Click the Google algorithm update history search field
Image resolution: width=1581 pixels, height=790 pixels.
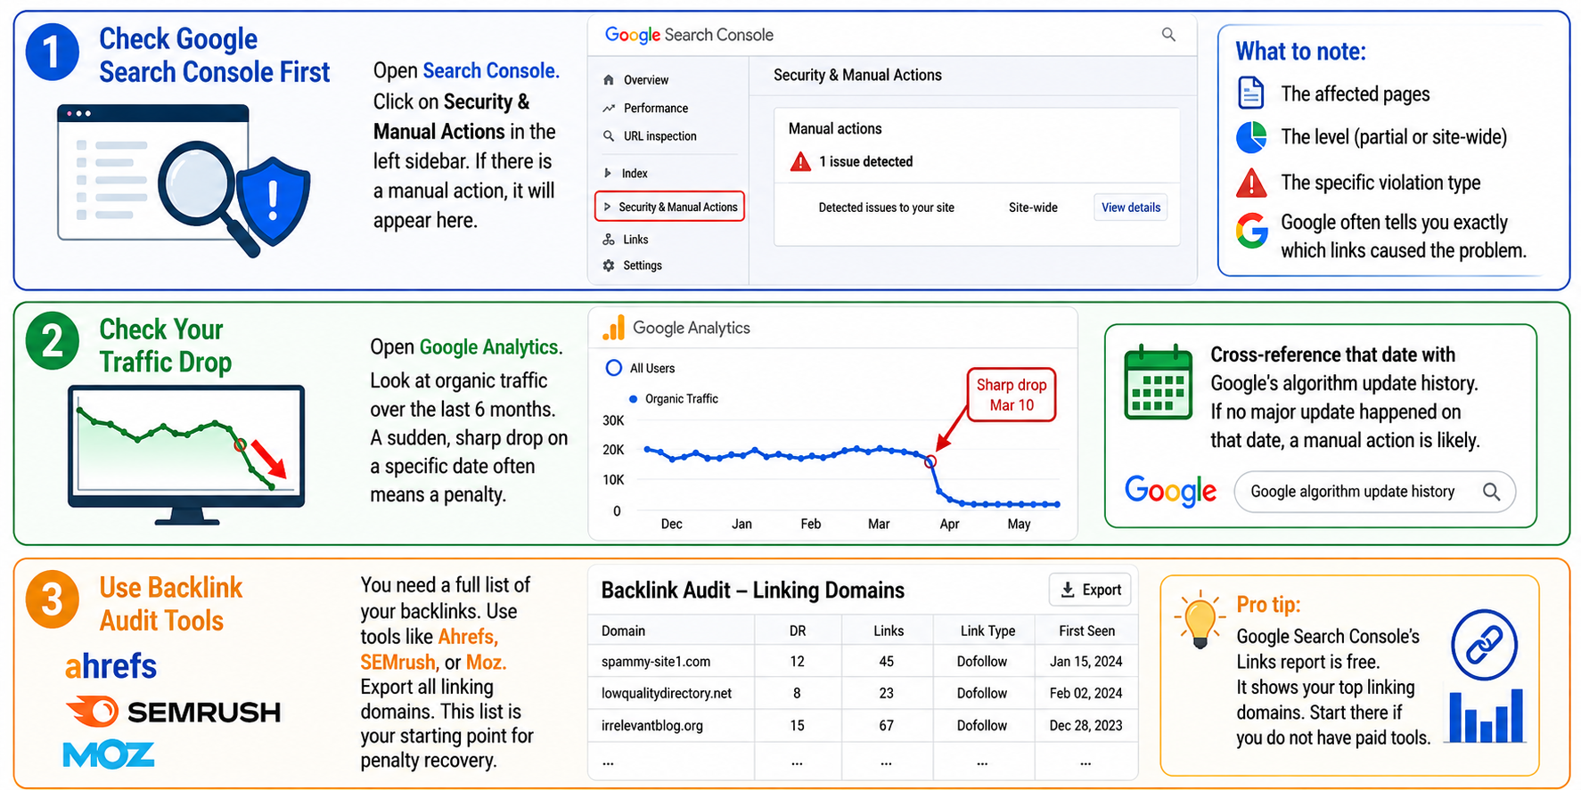click(x=1374, y=492)
